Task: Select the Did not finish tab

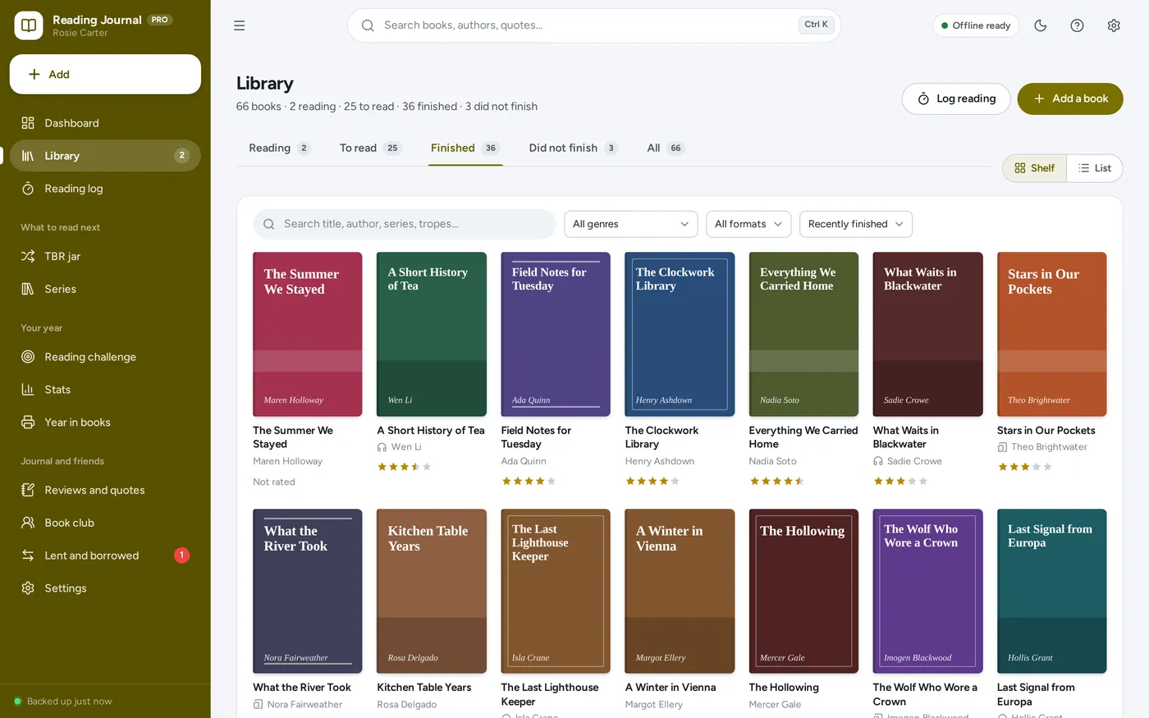Action: (573, 149)
